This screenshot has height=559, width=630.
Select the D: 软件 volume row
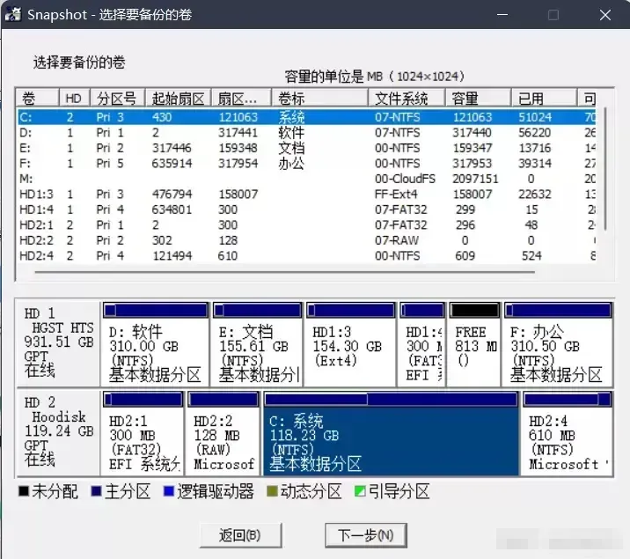tap(307, 133)
